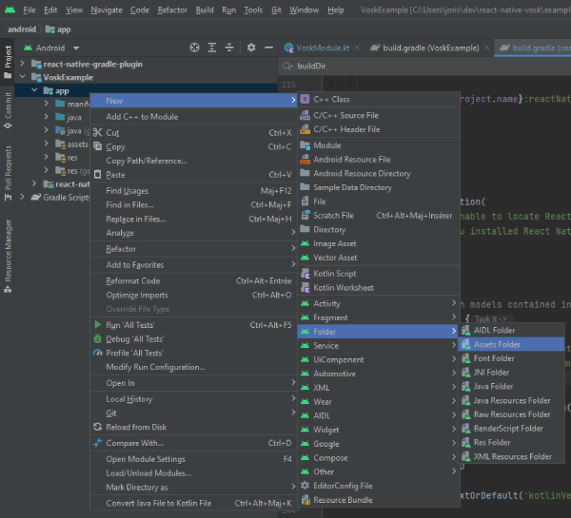Click the Paste clipboard icon in context menu

(97, 175)
